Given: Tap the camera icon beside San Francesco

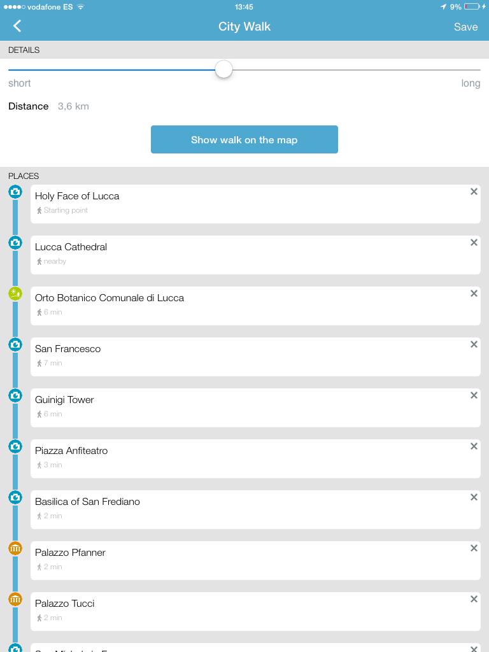Looking at the screenshot, I should tap(15, 344).
